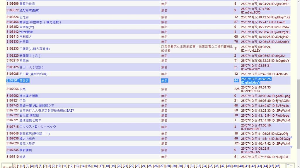Open the thread 洛克人新作

[x=27, y=143]
